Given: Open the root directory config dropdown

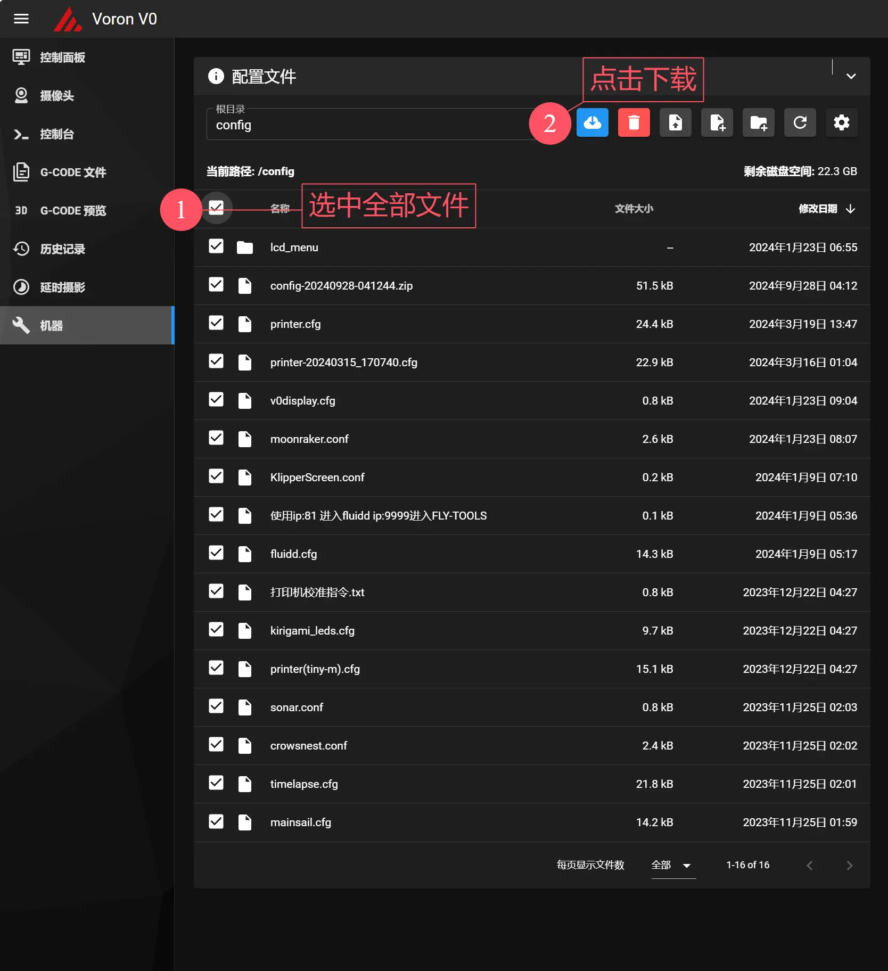Looking at the screenshot, I should [367, 125].
